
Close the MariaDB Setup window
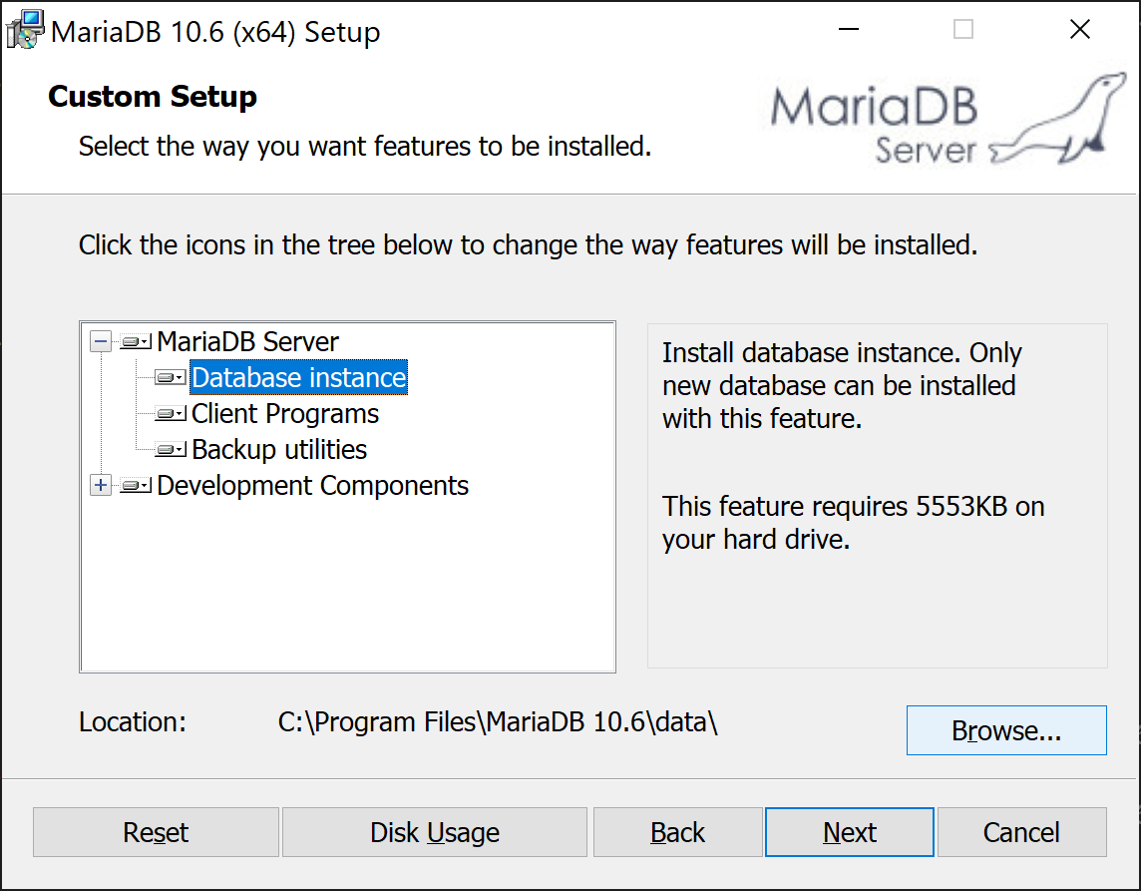(x=1079, y=30)
